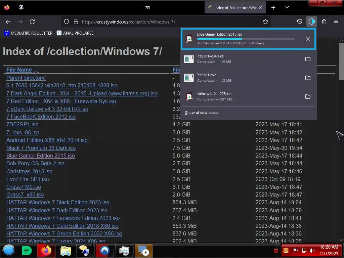Click Show all downloads

[x=202, y=113]
